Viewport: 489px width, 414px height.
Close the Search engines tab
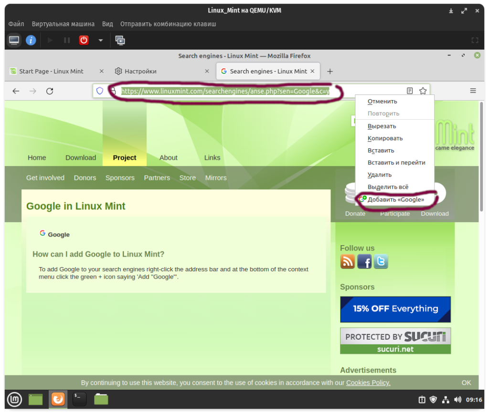(x=312, y=72)
